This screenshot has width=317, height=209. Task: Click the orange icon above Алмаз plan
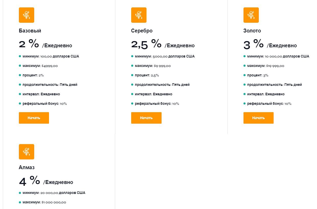[27, 152]
